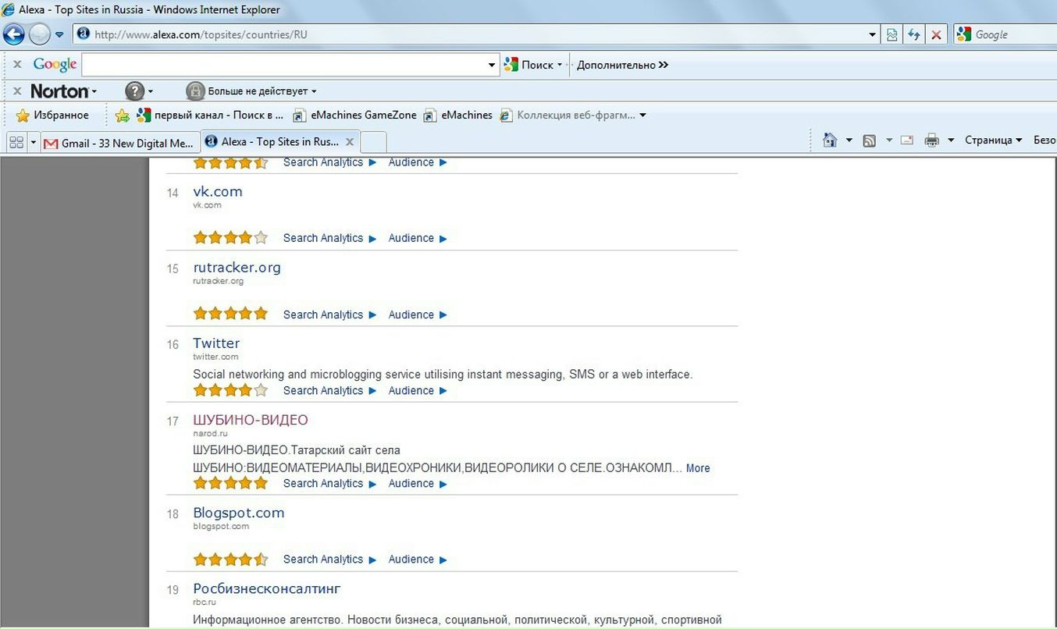Expand the address bar history dropdown
The image size is (1057, 629).
tap(873, 34)
